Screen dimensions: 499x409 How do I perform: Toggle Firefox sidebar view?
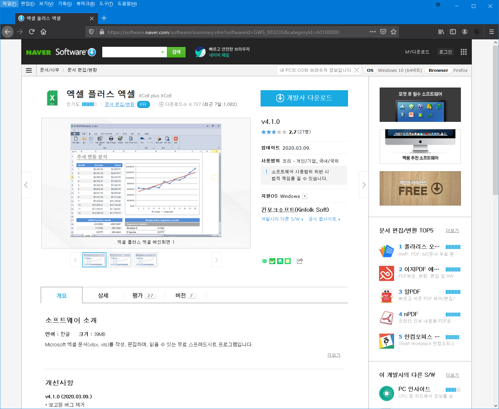[x=453, y=32]
